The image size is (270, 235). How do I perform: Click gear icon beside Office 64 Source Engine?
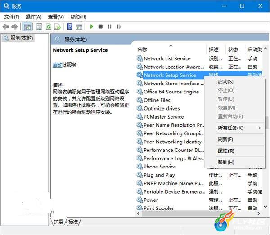139,92
